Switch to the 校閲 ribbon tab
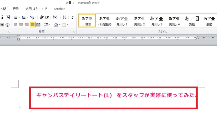 click(x=3, y=9)
